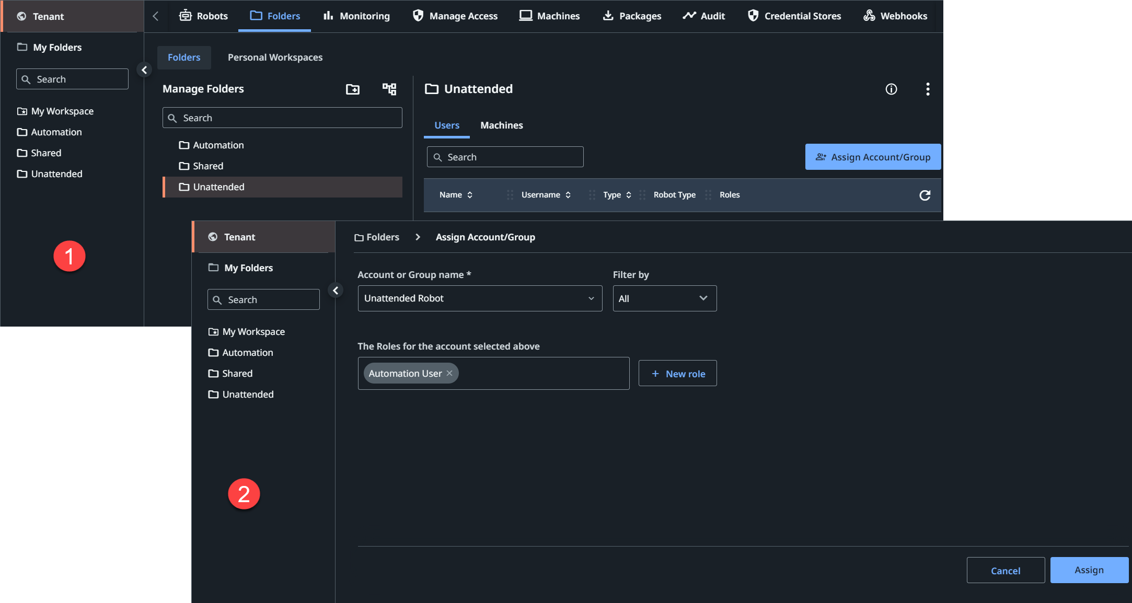Click Folders breadcrumb link
Screen dimensions: 1132x603
point(377,237)
